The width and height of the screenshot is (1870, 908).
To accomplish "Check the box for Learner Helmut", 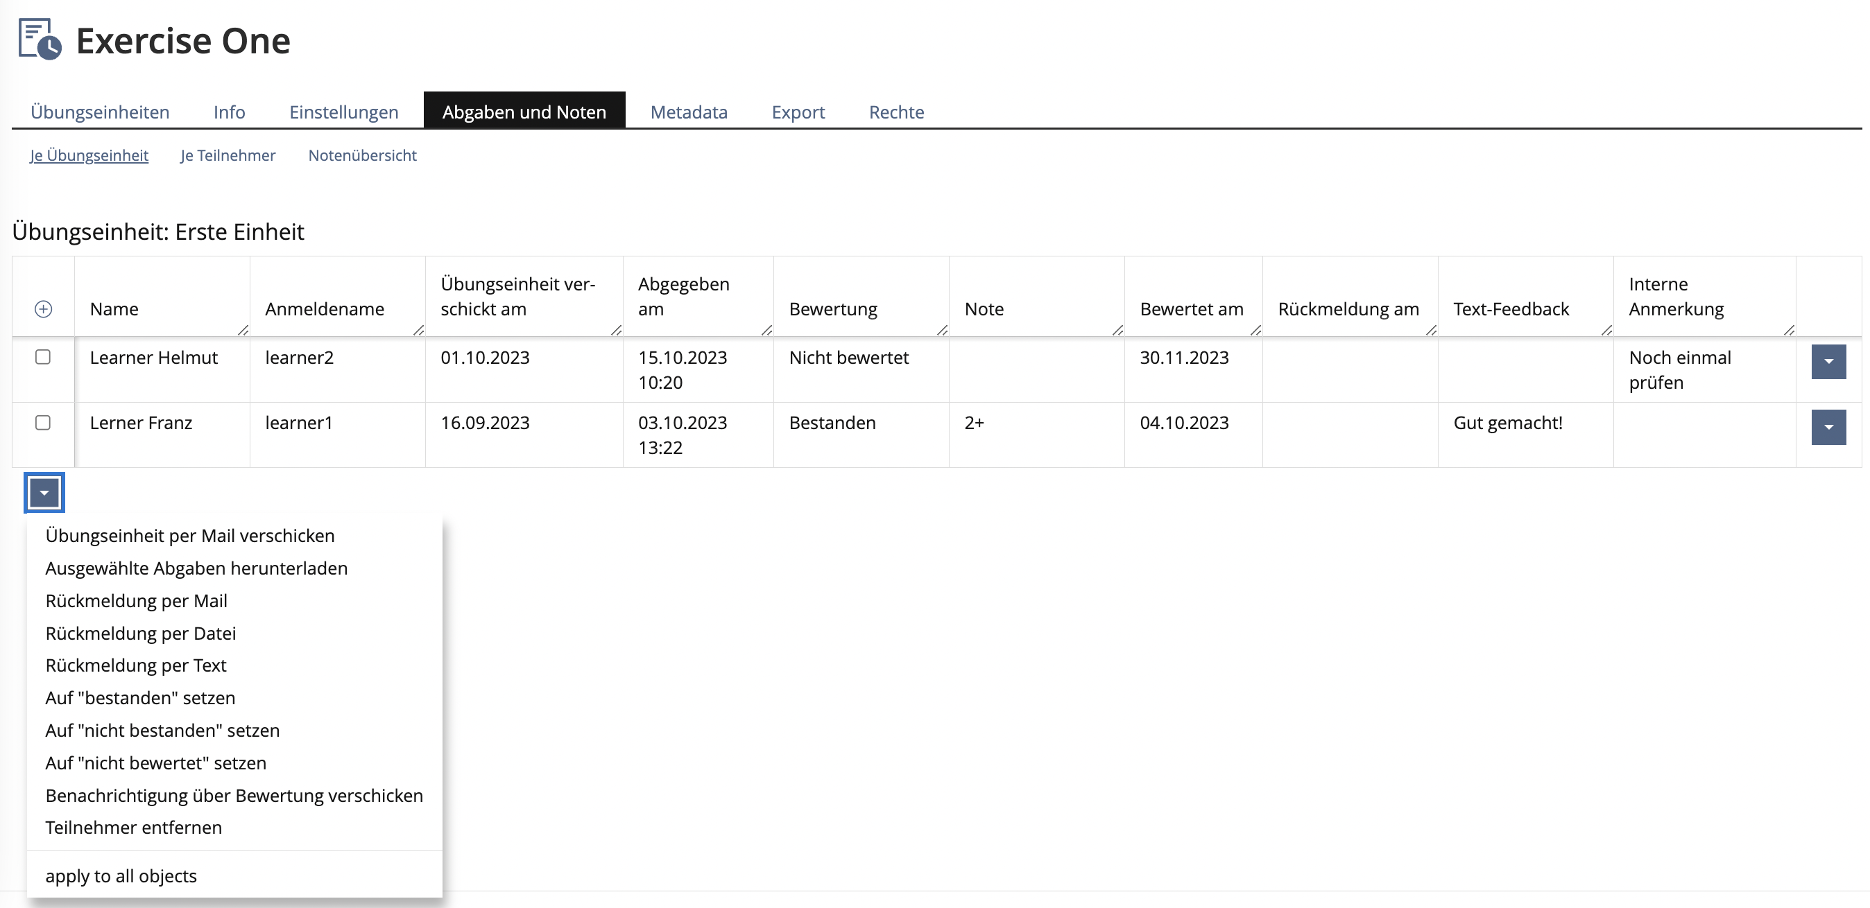I will (x=43, y=357).
